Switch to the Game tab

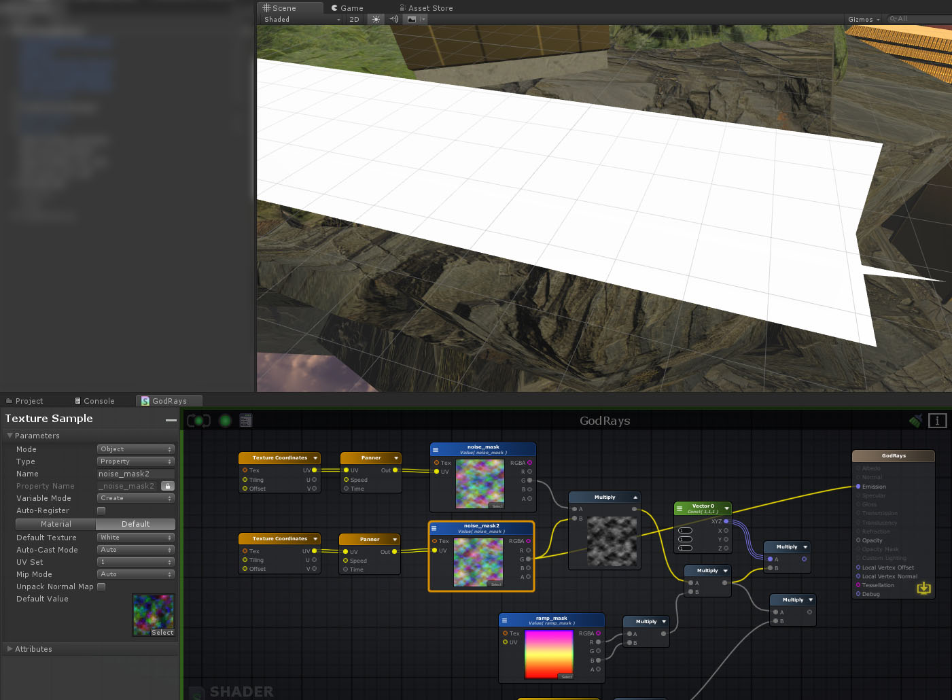pos(347,8)
